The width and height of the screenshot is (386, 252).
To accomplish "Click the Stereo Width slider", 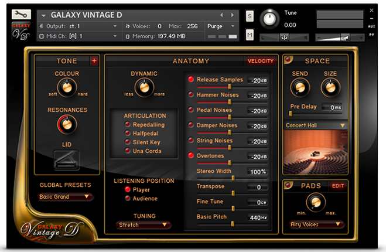I will click(x=232, y=178).
